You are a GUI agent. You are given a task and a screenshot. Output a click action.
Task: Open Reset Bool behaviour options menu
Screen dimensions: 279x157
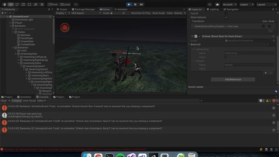pyautogui.click(x=273, y=36)
